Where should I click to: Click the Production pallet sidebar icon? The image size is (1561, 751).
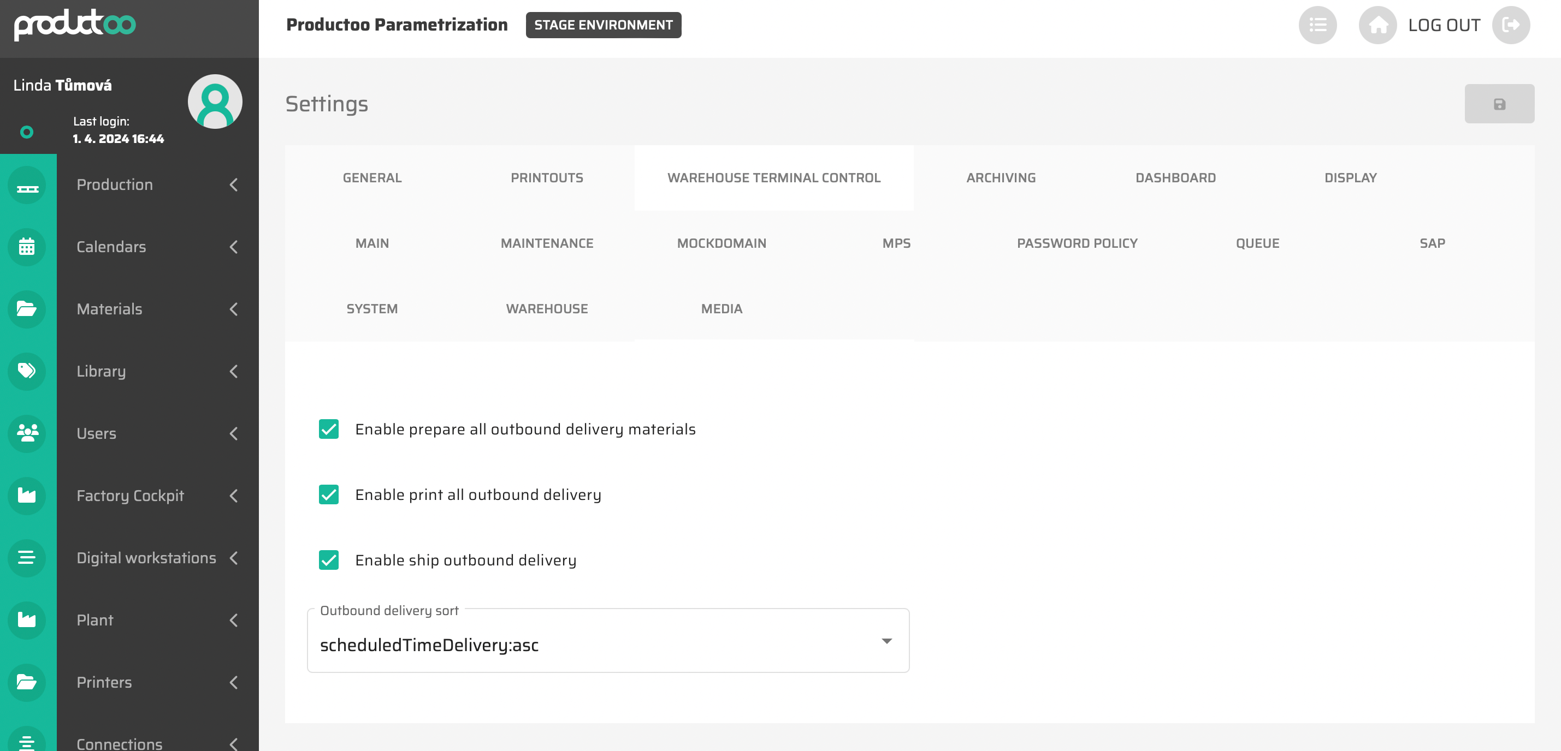[27, 184]
